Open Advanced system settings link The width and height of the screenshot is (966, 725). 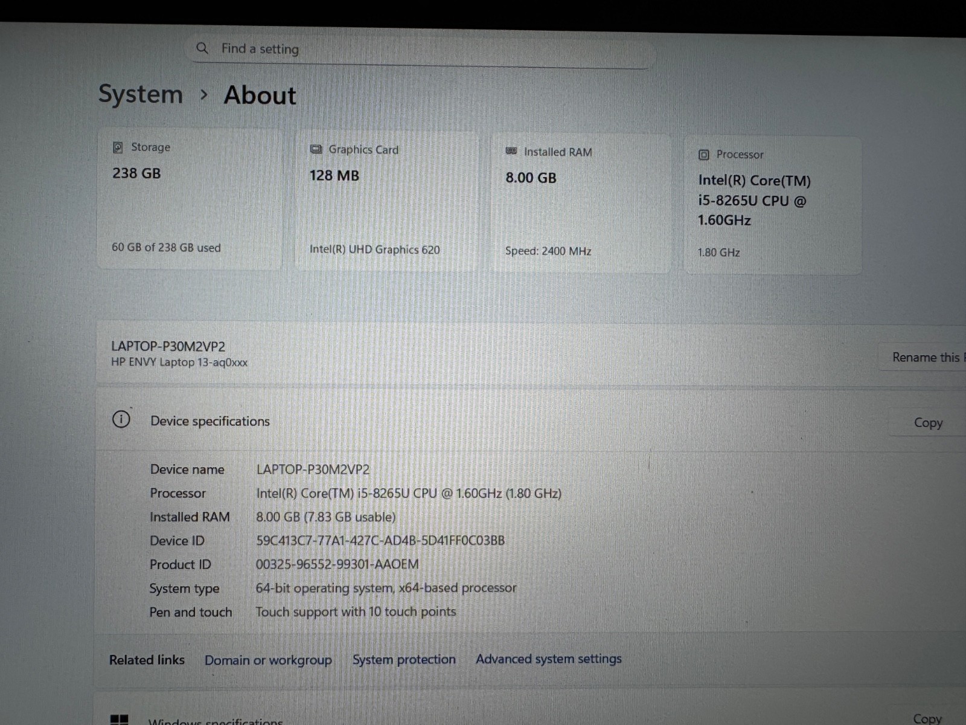coord(548,659)
